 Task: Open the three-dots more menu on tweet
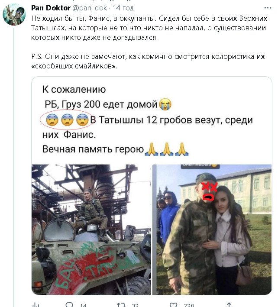coord(268,8)
